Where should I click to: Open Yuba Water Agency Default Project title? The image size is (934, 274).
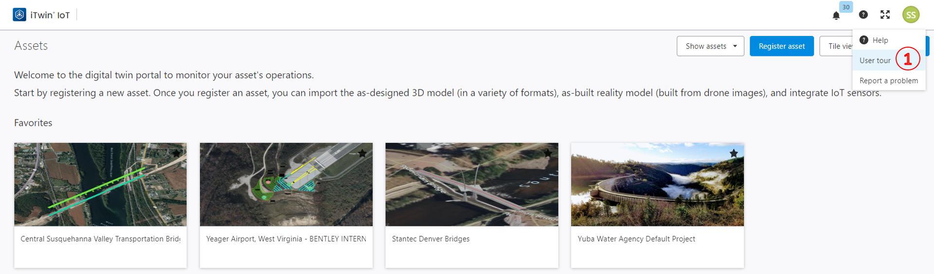coord(636,239)
